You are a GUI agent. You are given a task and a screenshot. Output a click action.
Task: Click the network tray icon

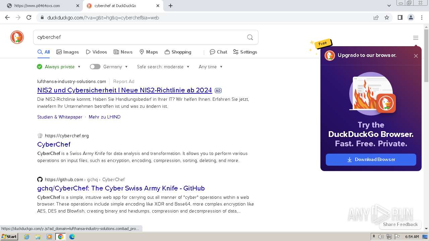click(x=389, y=237)
